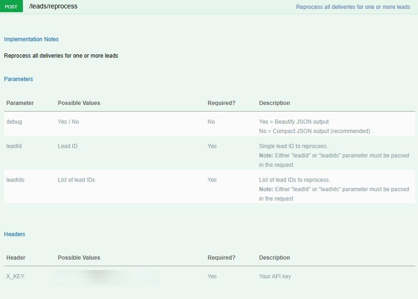This screenshot has width=418, height=299.
Task: Click the implementation notes description sentence
Action: click(x=61, y=56)
